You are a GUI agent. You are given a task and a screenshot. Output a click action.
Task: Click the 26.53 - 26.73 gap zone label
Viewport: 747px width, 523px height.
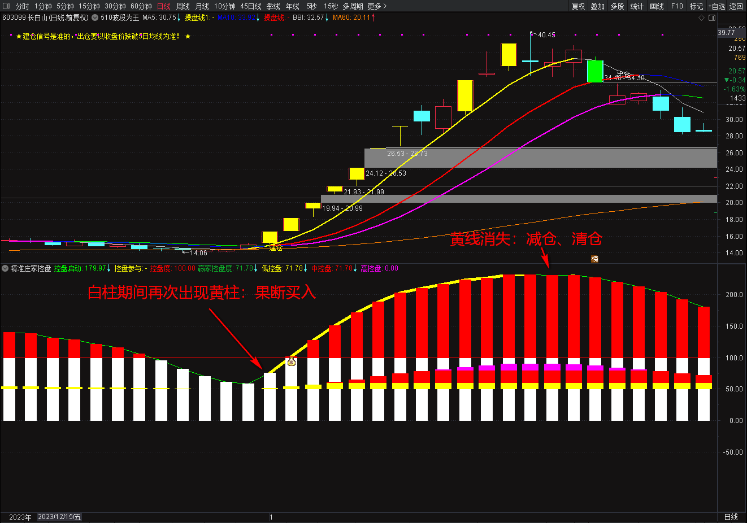407,154
